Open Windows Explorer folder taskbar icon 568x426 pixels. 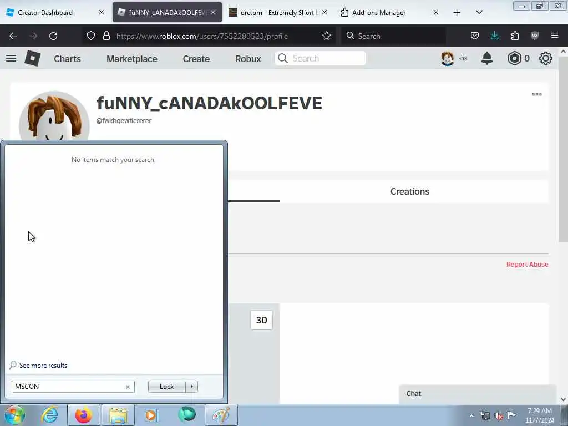pyautogui.click(x=118, y=415)
